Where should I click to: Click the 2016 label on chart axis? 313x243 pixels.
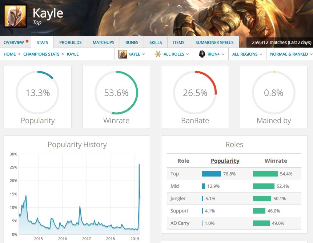(x=62, y=239)
